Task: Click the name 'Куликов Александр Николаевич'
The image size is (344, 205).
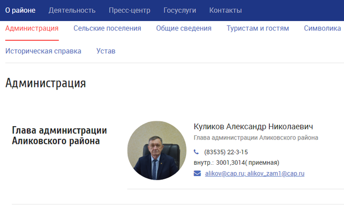Action: click(x=253, y=127)
